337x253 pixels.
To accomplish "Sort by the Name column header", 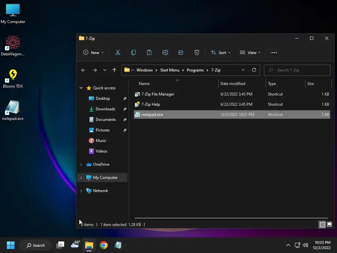I will click(176, 83).
